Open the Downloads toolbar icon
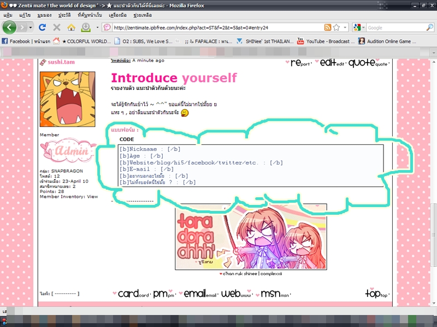The width and height of the screenshot is (437, 327). pyautogui.click(x=86, y=27)
